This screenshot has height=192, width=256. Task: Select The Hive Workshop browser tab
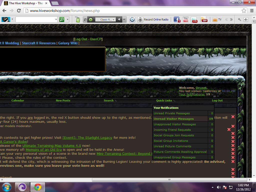pyautogui.click(x=26, y=3)
